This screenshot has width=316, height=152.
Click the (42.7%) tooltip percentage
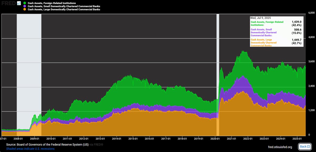pos(297,43)
